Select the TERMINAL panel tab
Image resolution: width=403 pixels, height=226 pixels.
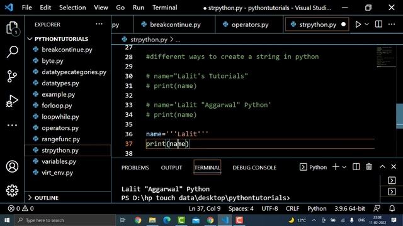click(x=207, y=168)
